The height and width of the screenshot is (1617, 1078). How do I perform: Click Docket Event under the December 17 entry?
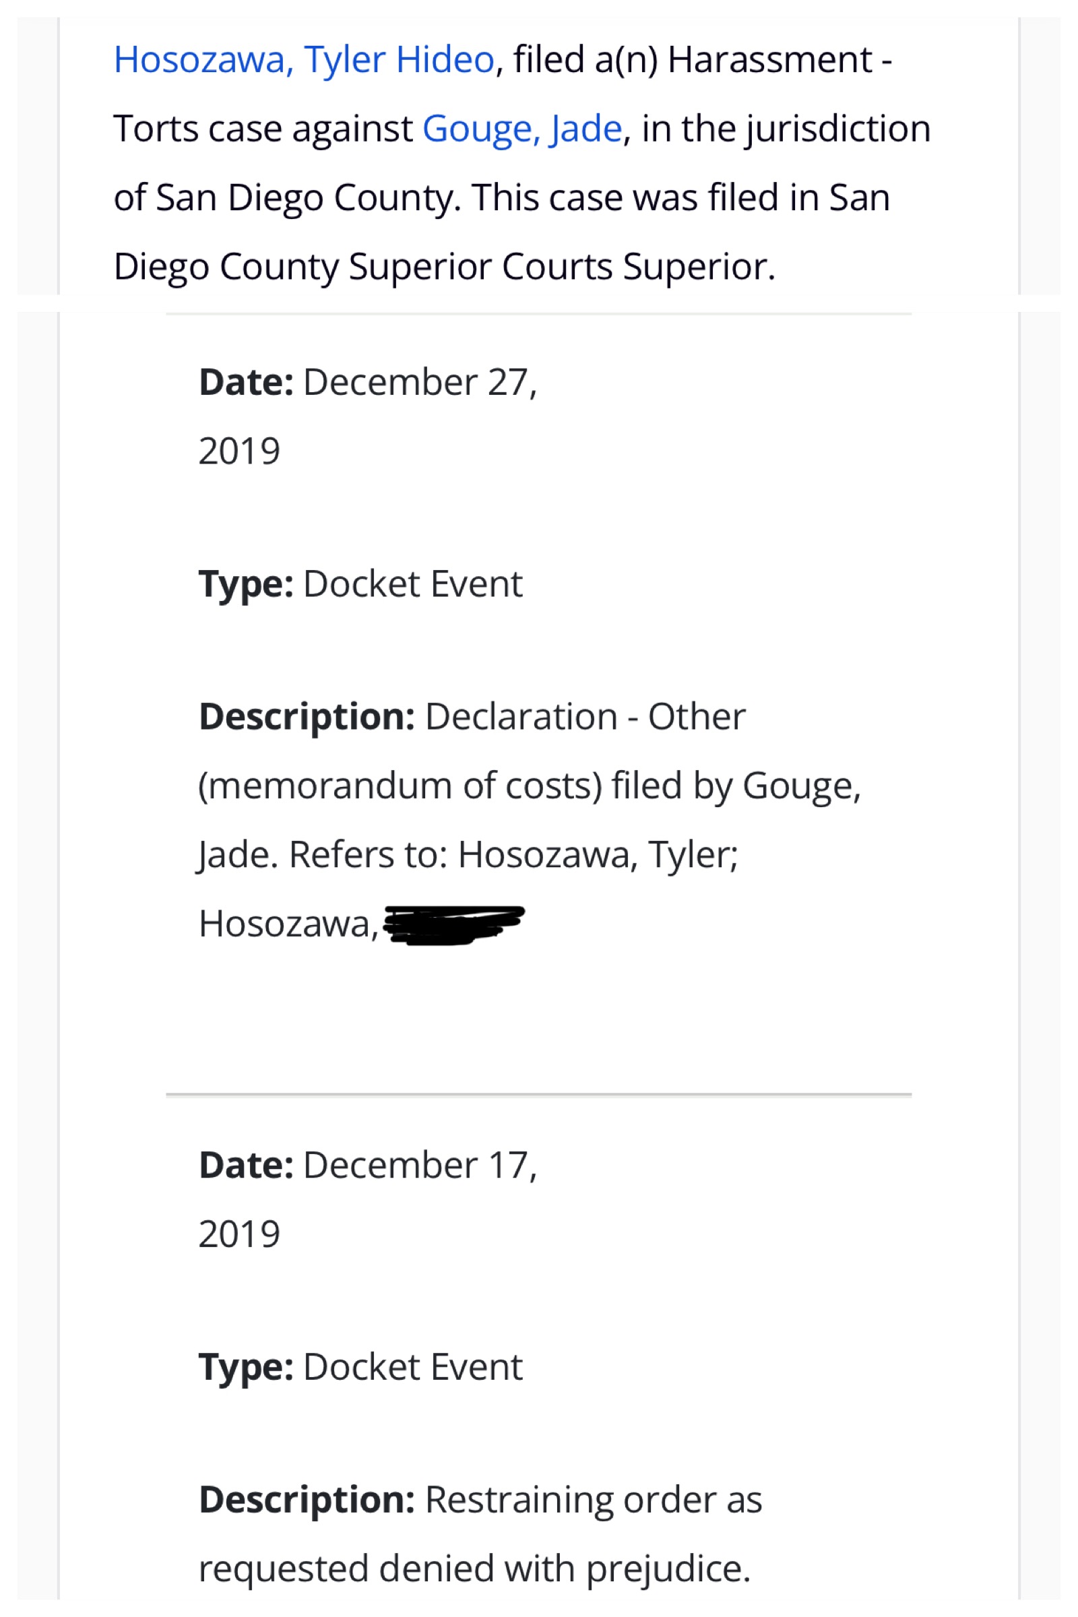tap(412, 1367)
